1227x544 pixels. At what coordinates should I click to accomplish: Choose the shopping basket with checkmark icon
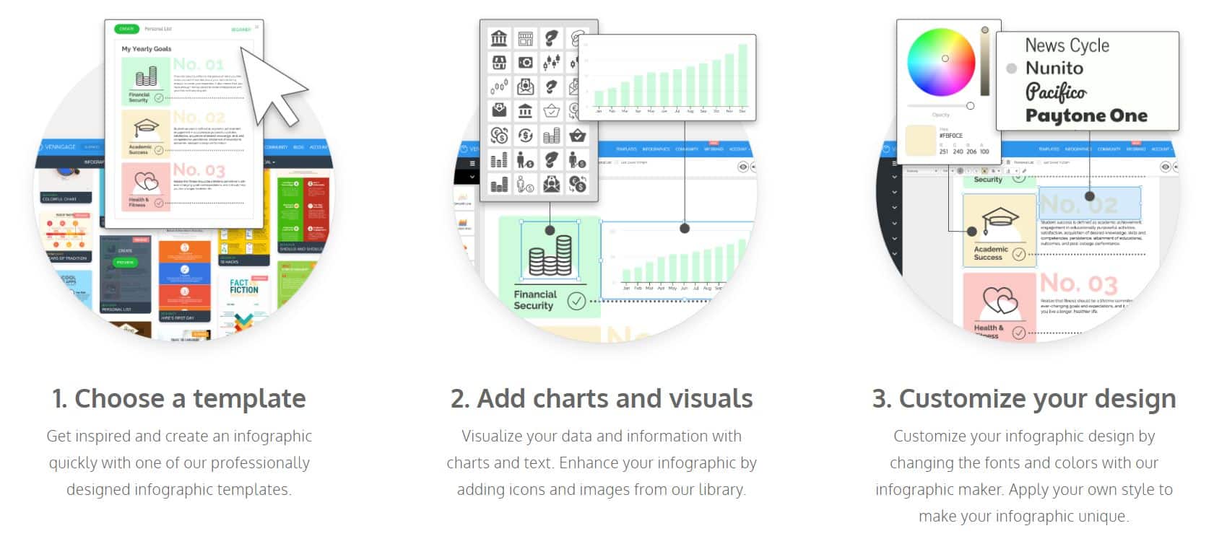(x=552, y=111)
